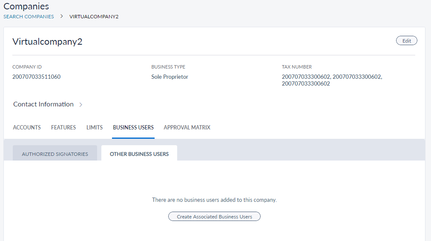Image resolution: width=431 pixels, height=241 pixels.
Task: Click the no business users message
Action: click(214, 200)
